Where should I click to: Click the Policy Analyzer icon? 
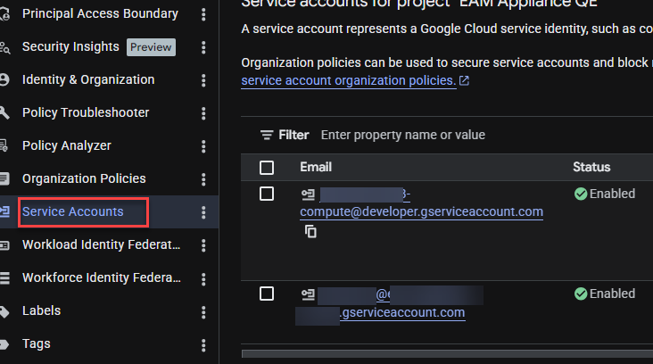[4, 145]
